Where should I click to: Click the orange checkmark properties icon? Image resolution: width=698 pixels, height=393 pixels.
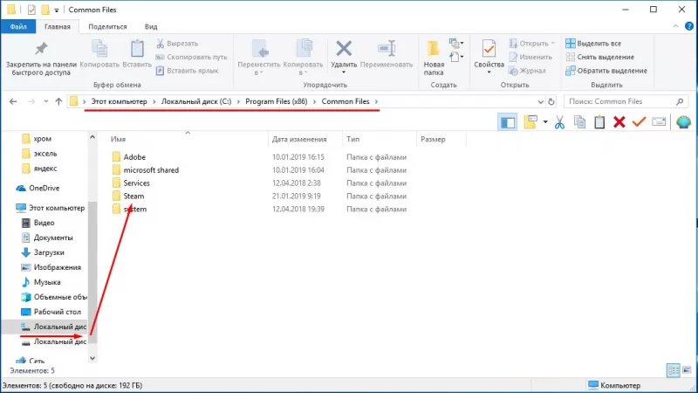[639, 121]
